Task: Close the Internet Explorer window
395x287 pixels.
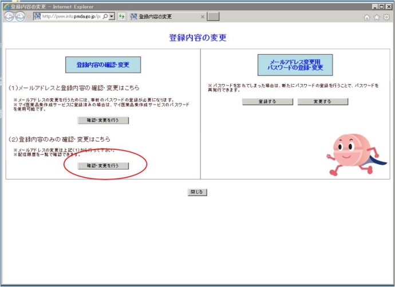Action: coord(389,7)
